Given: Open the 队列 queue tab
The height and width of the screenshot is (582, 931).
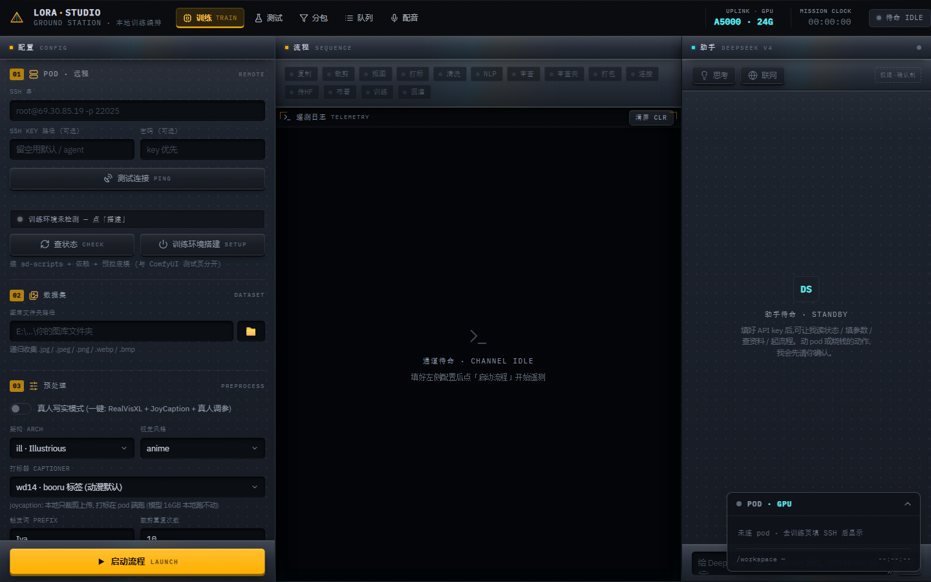Looking at the screenshot, I should [x=359, y=18].
